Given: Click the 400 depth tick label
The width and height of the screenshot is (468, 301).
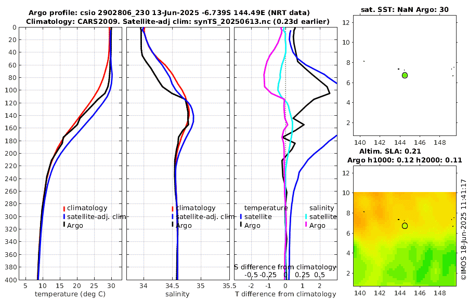Looking at the screenshot, I should tap(11, 280).
